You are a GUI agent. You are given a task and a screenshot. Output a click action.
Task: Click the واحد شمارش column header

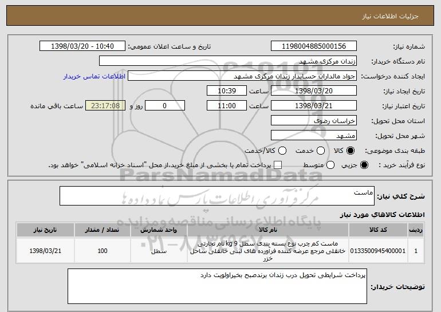[x=159, y=230]
